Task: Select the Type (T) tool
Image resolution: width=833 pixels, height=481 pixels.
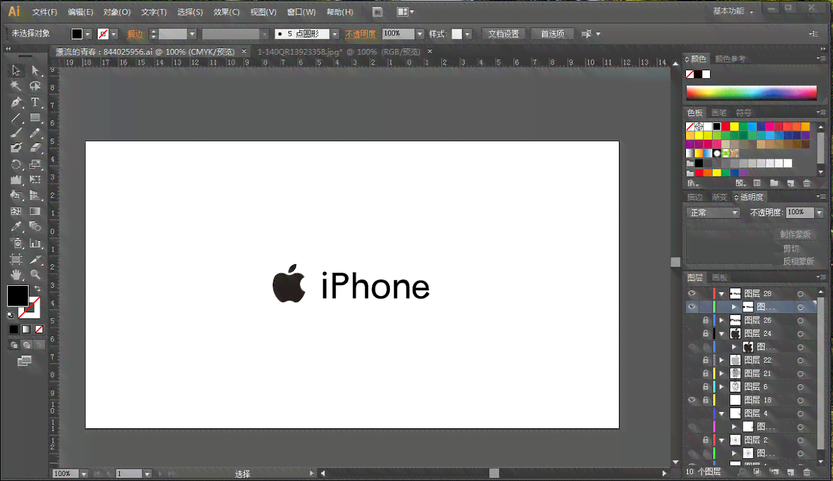Action: tap(35, 102)
